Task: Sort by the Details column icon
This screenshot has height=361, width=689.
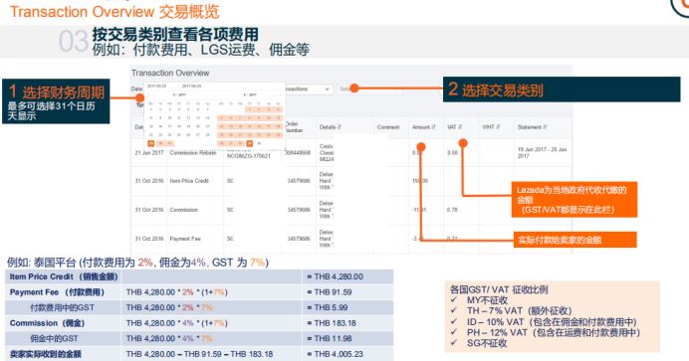Action: (339, 127)
